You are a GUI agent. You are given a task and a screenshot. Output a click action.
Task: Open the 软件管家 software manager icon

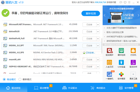[x=121, y=76]
